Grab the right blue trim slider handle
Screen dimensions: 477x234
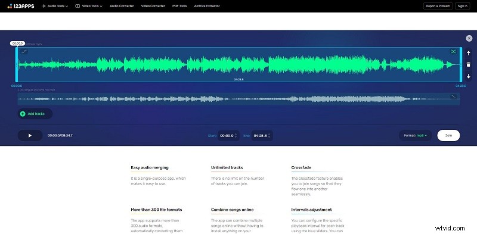pos(461,64)
